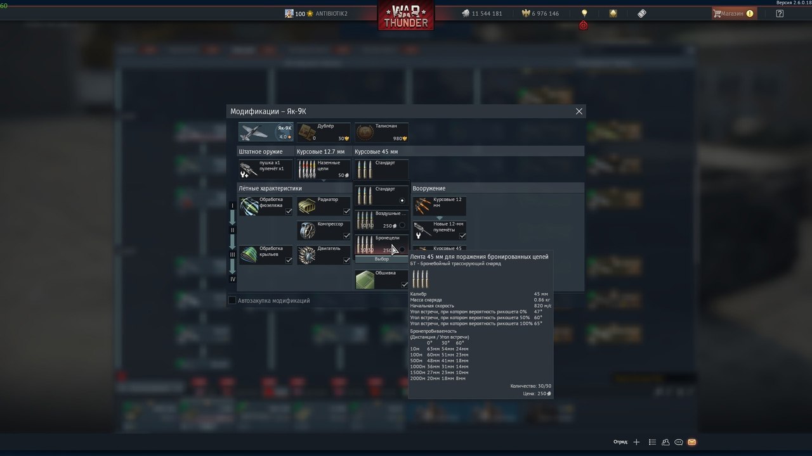Click the Лётные характеристики section header
The height and width of the screenshot is (456, 812).
click(270, 188)
